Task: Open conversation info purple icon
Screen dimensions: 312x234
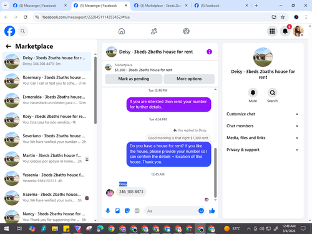Action: [209, 52]
